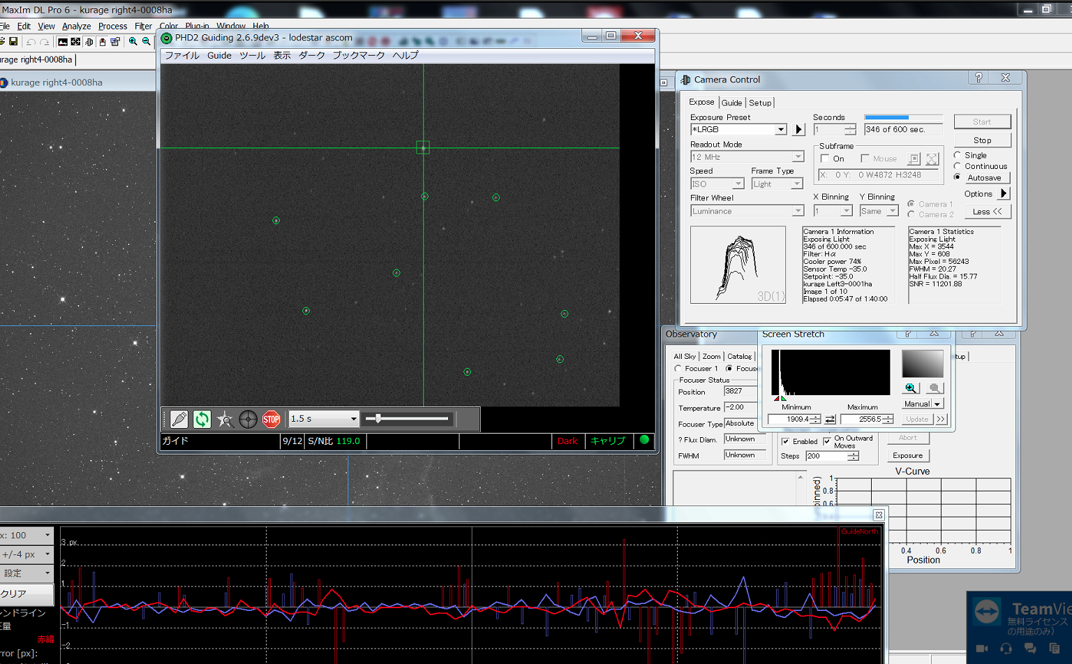
Task: Click the Stop button in Camera Control
Action: coord(982,140)
